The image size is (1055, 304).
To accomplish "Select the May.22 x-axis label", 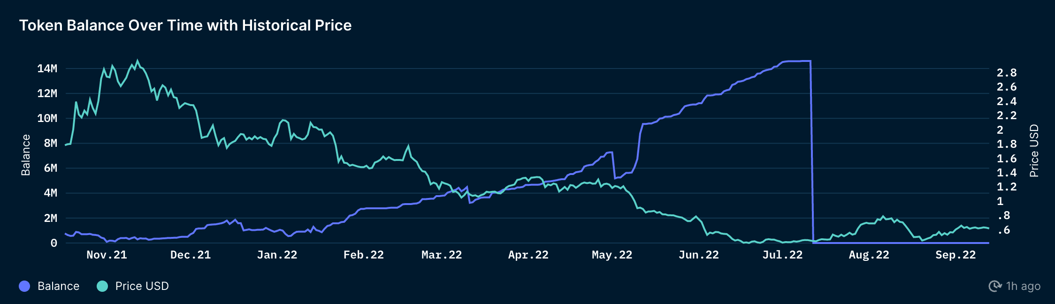I will (612, 255).
